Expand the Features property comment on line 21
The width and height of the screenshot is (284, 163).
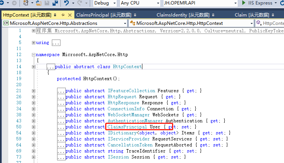pos(33,91)
